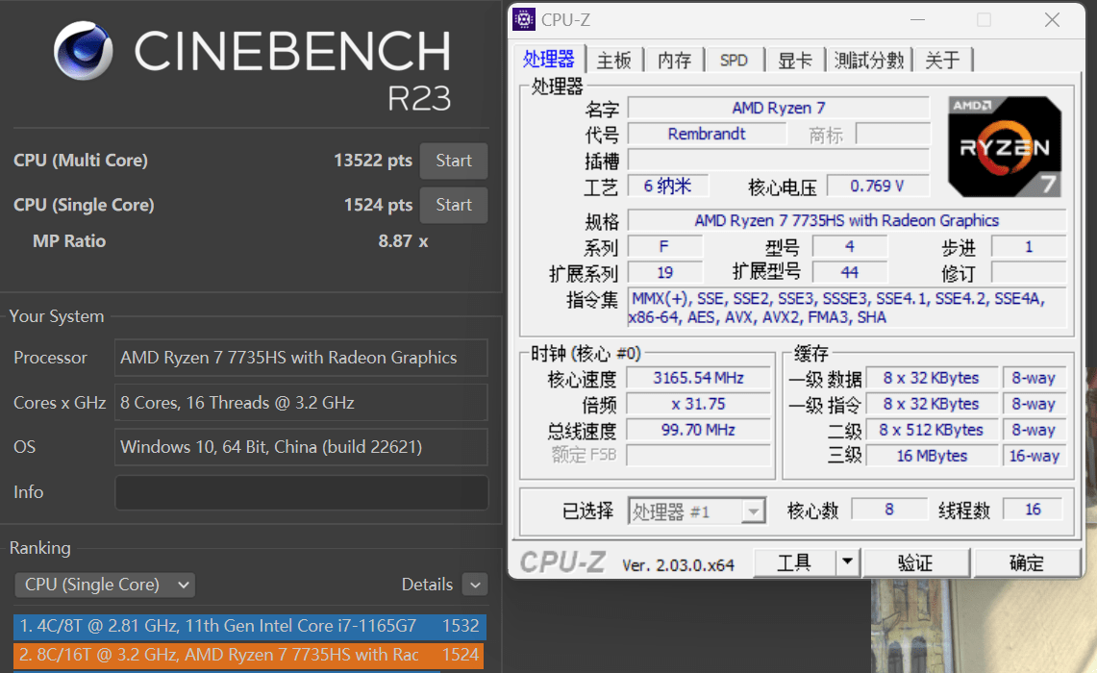Click the 验证 button

pos(916,561)
